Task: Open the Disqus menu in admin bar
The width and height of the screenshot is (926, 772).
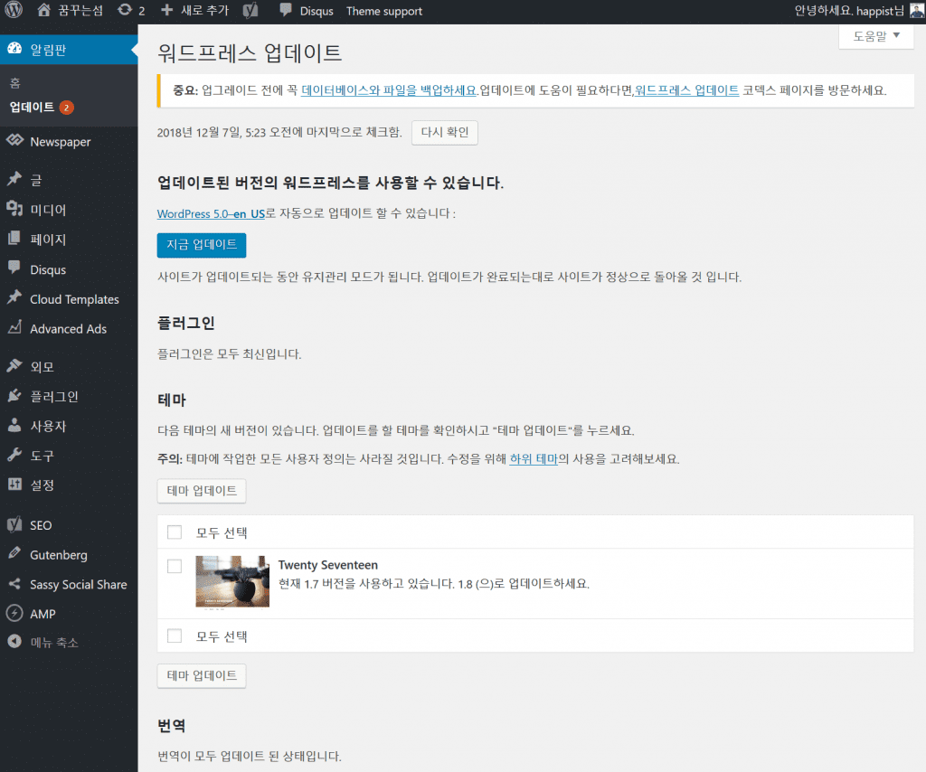Action: pyautogui.click(x=307, y=11)
